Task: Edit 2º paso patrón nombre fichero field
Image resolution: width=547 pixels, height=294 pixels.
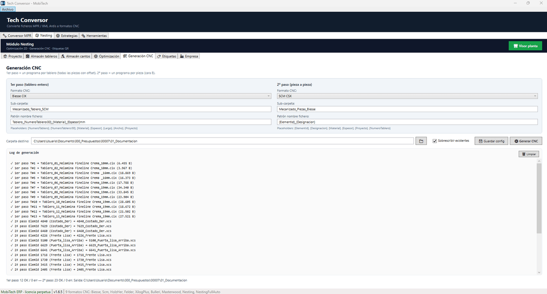Action: pos(408,122)
